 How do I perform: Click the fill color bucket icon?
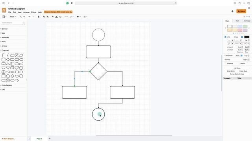[x=53, y=16]
